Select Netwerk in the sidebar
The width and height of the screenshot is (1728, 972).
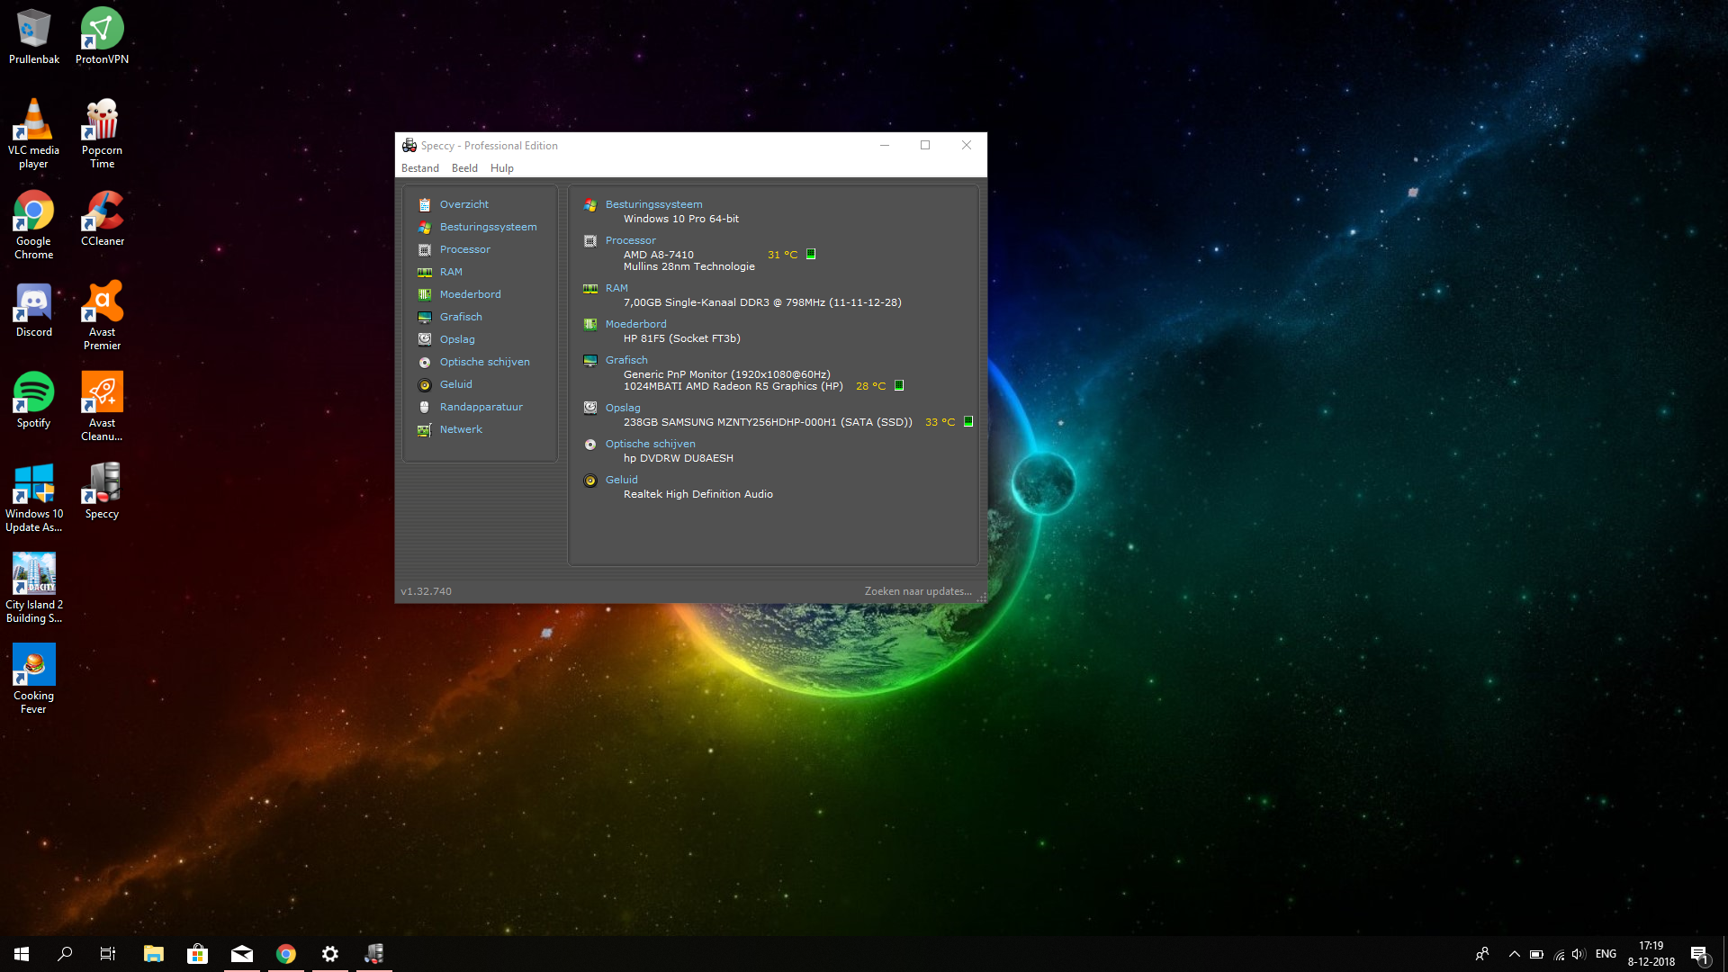[x=461, y=429]
